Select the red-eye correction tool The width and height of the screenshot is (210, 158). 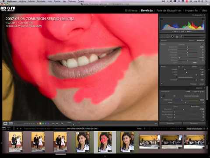tap(172, 36)
